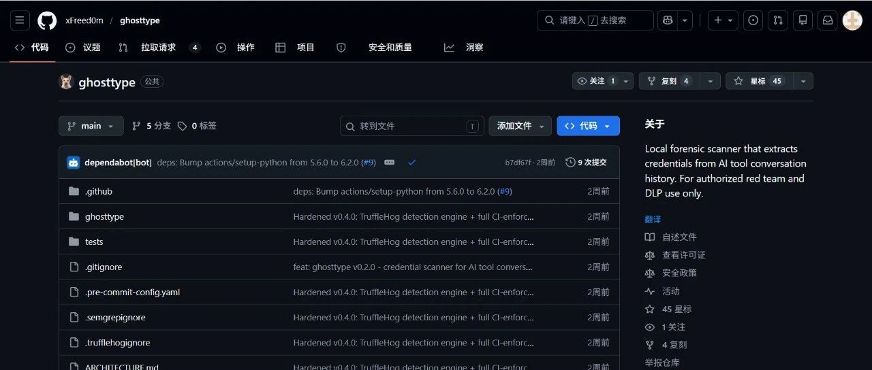Click the .gitignore file icon
This screenshot has height=370, width=872.
coord(74,267)
